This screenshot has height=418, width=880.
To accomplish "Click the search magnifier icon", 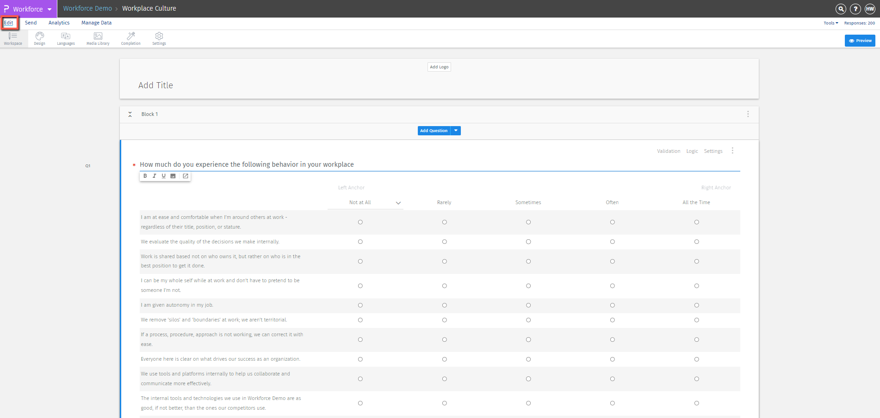I will coord(841,9).
